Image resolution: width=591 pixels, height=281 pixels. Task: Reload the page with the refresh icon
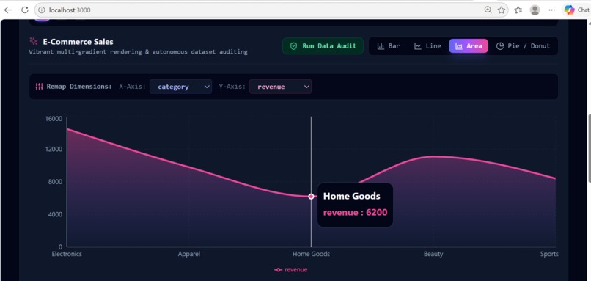[25, 10]
